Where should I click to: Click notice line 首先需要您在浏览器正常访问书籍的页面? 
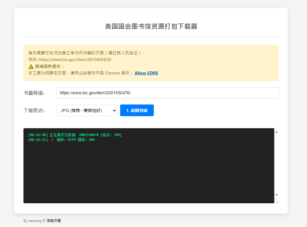[x=86, y=53]
